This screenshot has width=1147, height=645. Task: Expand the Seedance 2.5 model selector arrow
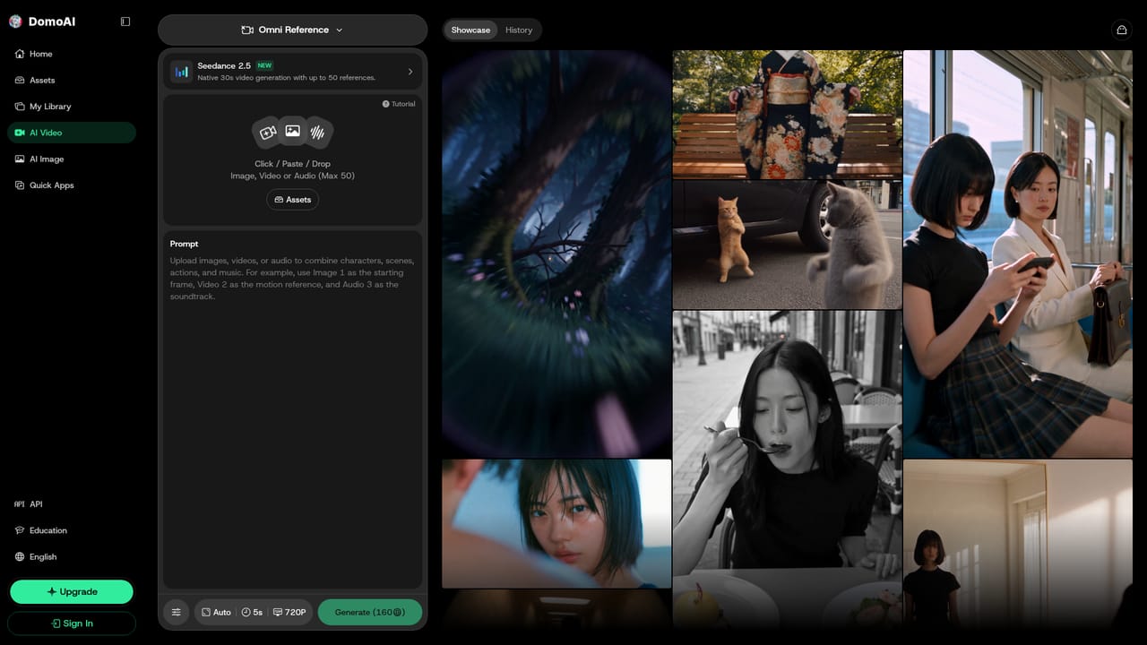(410, 72)
